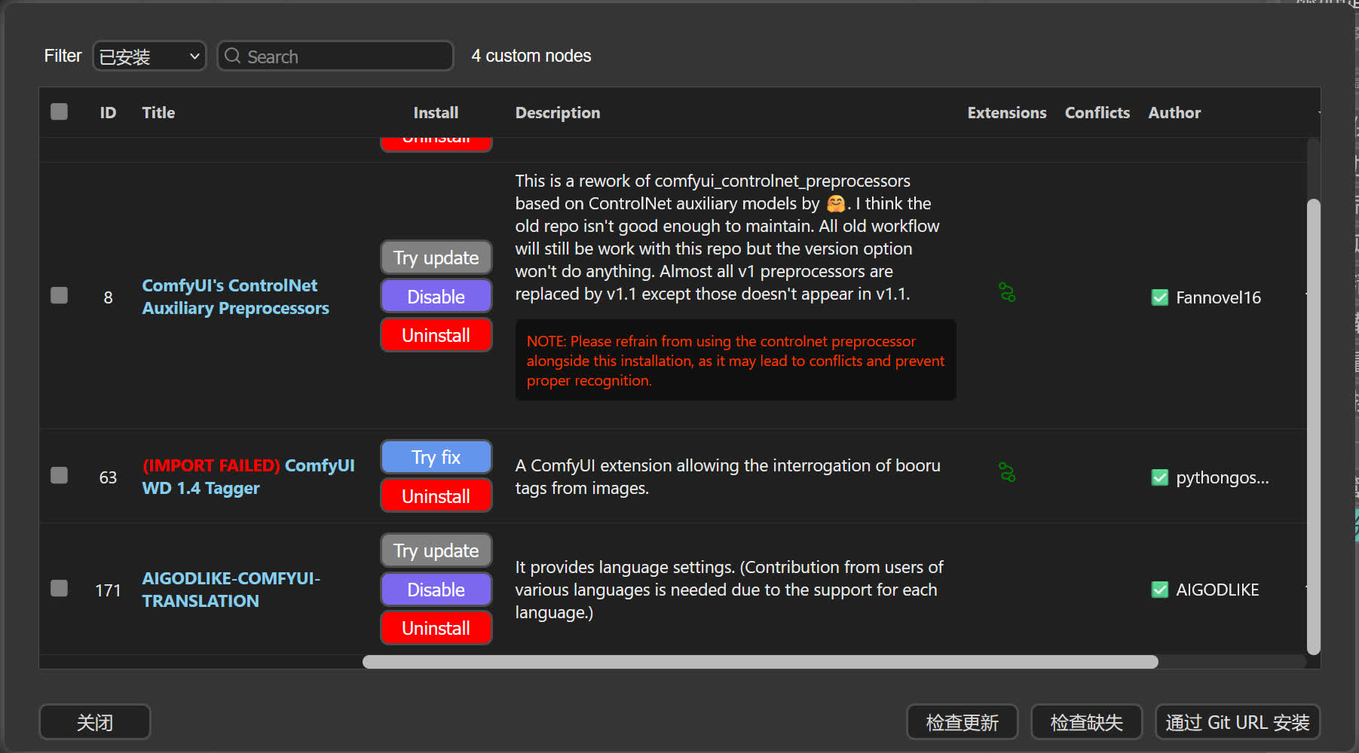The height and width of the screenshot is (753, 1359).
Task: Click Try fix for ComfyUI WD 1.4 Tagger
Action: tap(436, 456)
